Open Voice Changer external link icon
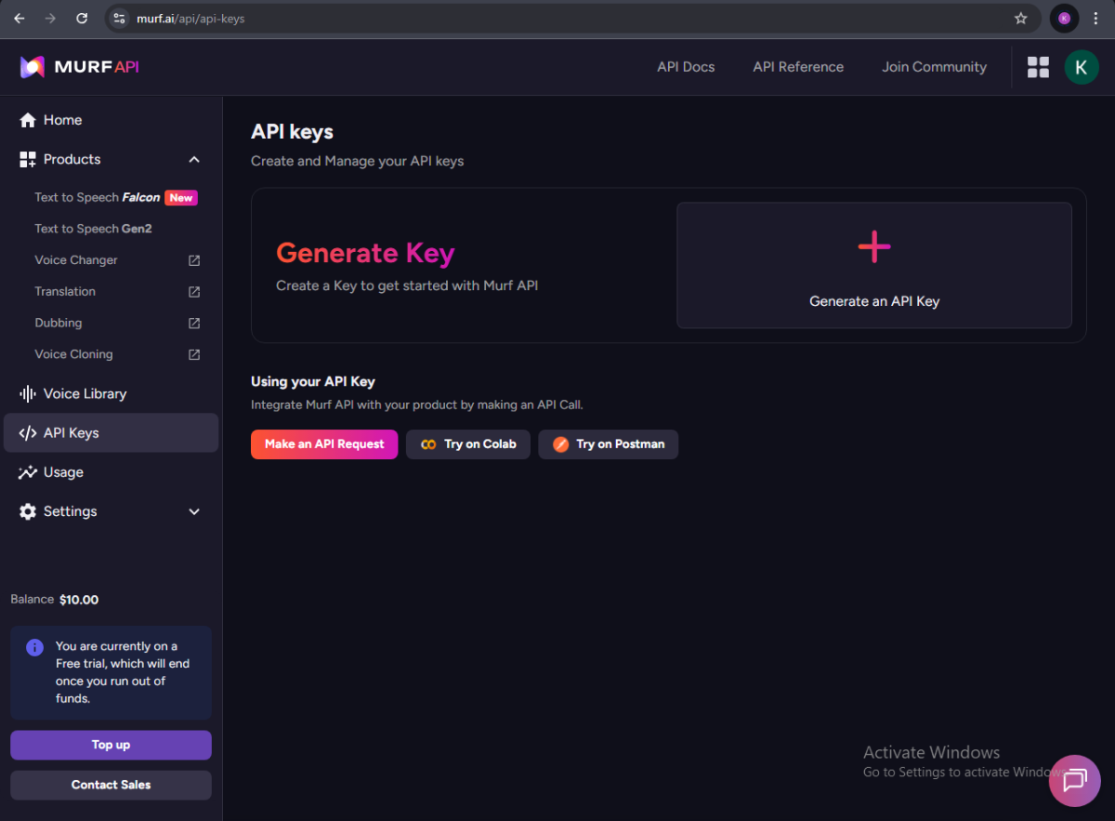The image size is (1115, 821). point(194,260)
